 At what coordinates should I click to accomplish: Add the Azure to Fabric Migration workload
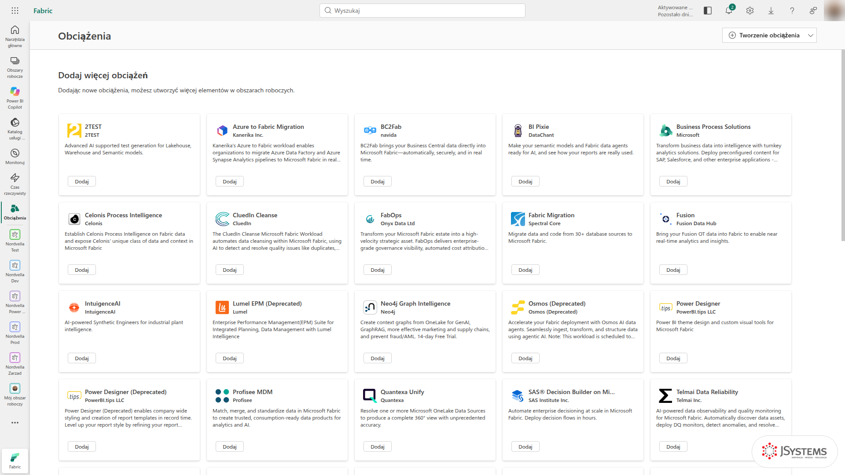(230, 182)
